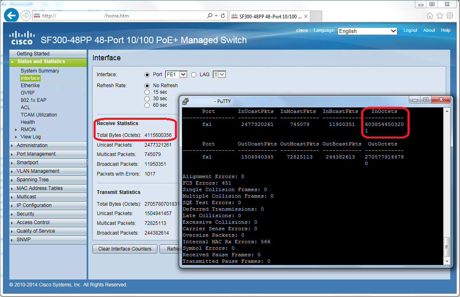Go forward with the browser forward arrow
460x297 pixels.
[26, 15]
